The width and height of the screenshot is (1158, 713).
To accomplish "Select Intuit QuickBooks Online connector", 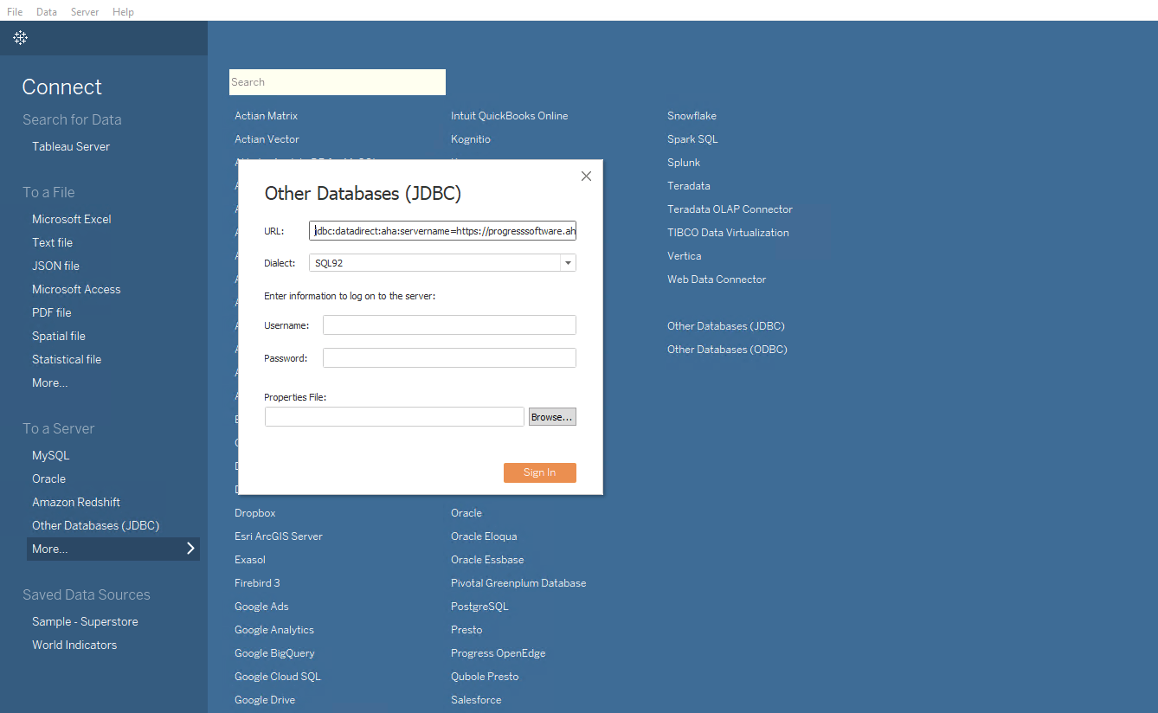I will [509, 116].
